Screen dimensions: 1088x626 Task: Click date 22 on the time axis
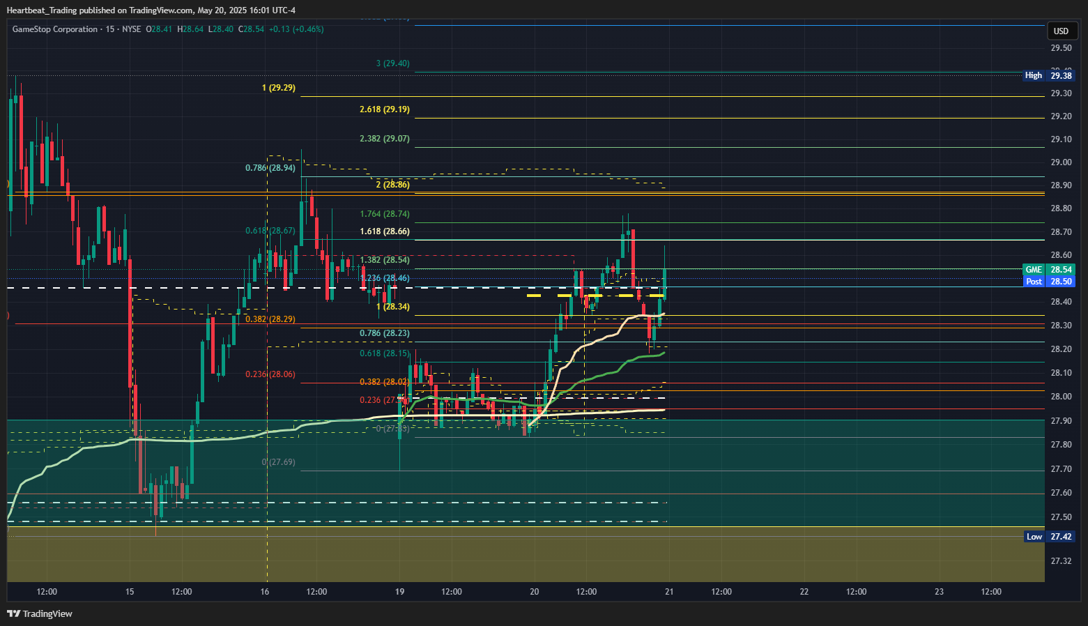[804, 592]
